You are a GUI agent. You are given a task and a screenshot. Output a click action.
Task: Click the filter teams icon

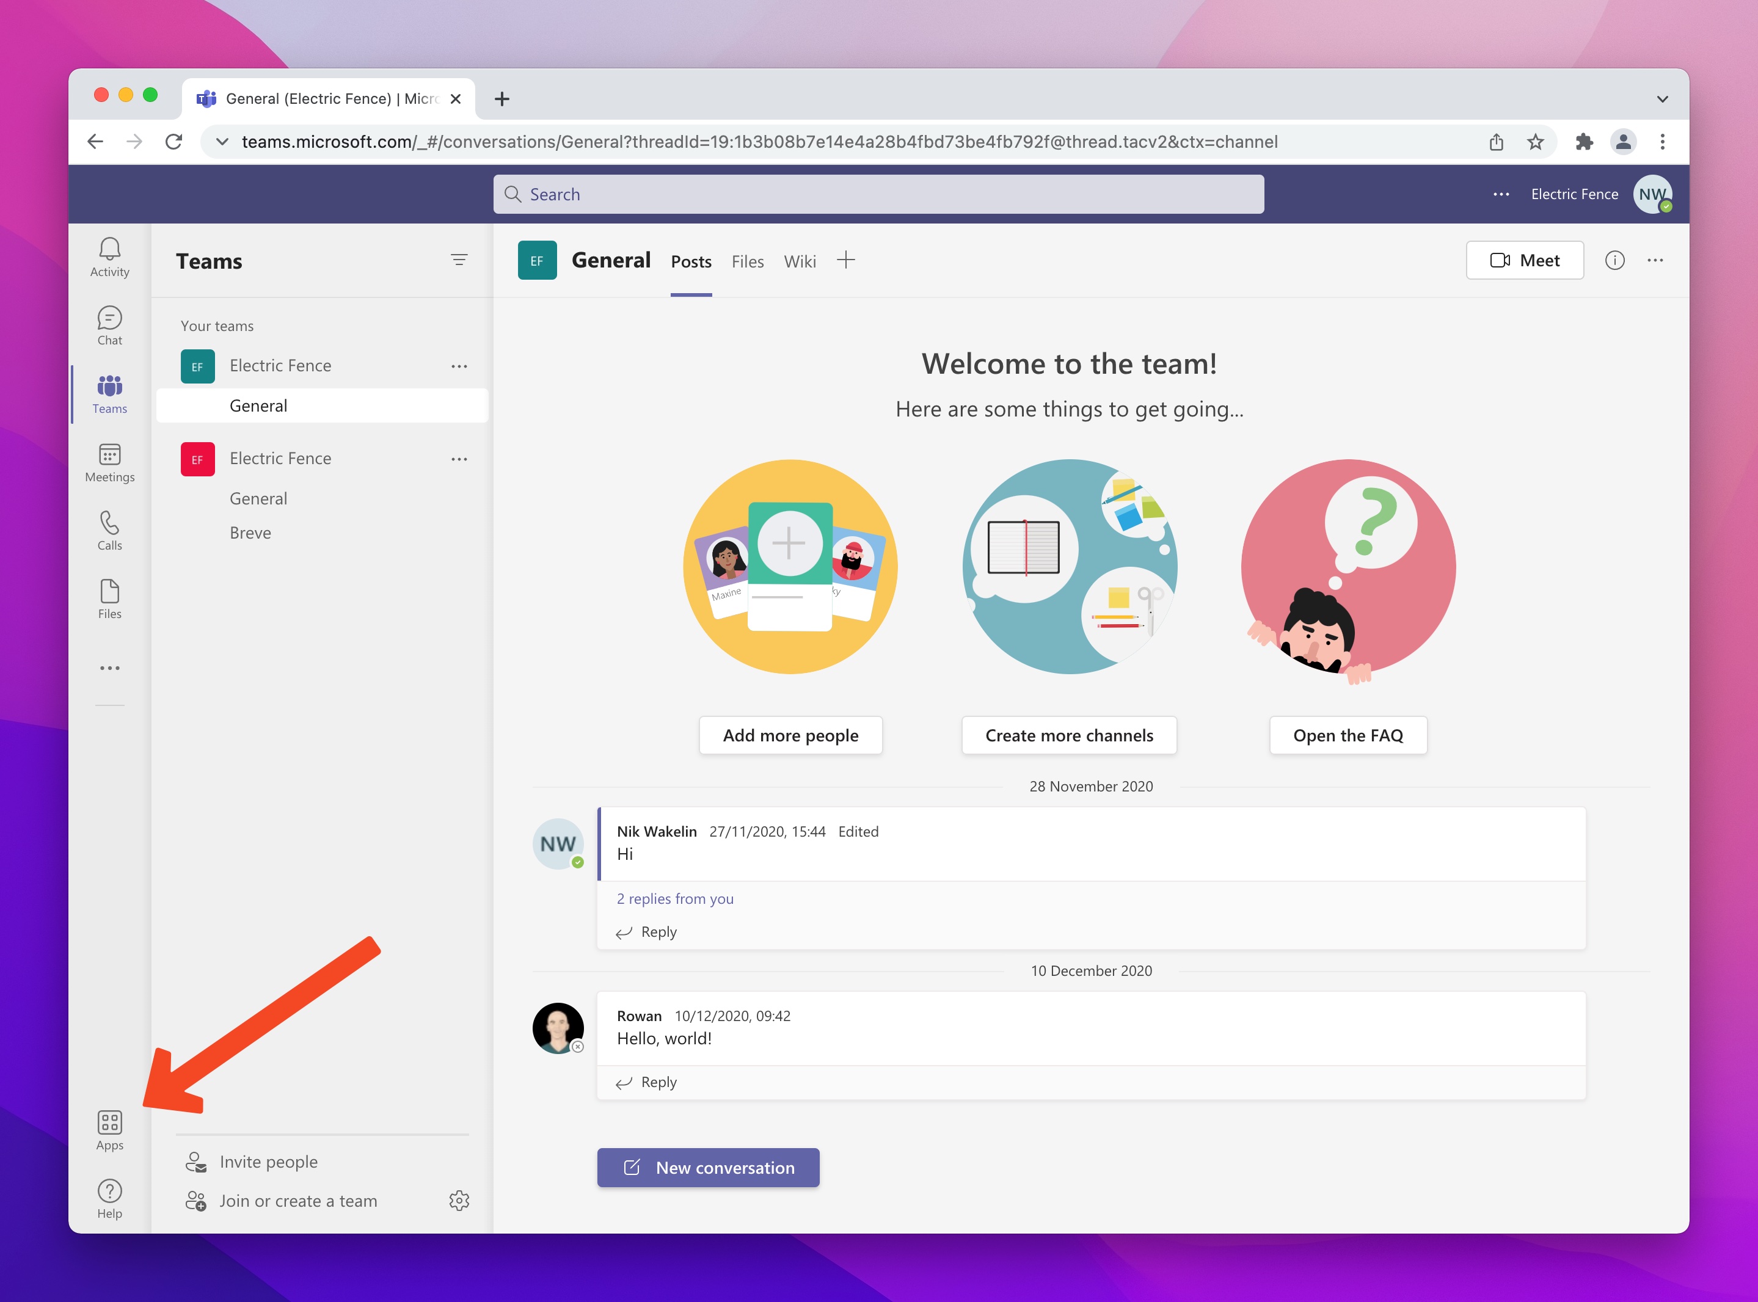459,260
